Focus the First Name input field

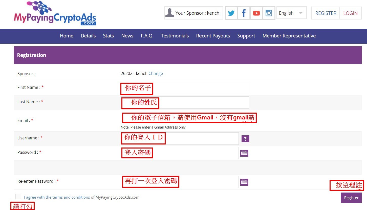(x=185, y=88)
